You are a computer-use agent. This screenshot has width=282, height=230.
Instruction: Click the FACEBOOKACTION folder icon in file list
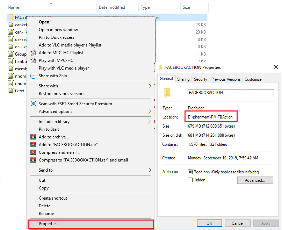point(11,17)
